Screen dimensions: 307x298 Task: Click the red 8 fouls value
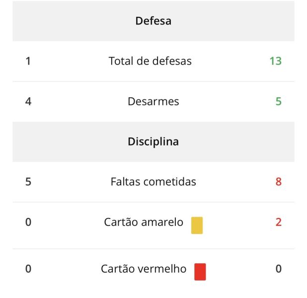point(278,182)
